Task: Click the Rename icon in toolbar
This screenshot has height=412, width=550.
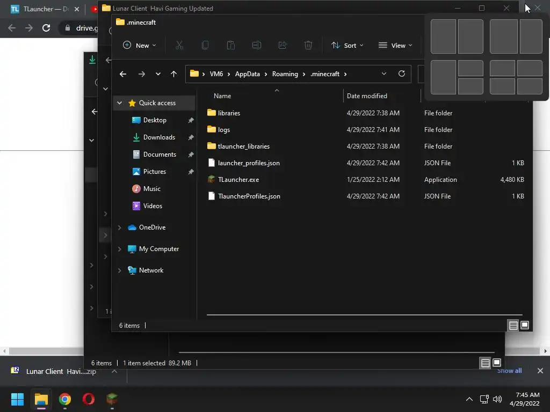Action: click(257, 45)
